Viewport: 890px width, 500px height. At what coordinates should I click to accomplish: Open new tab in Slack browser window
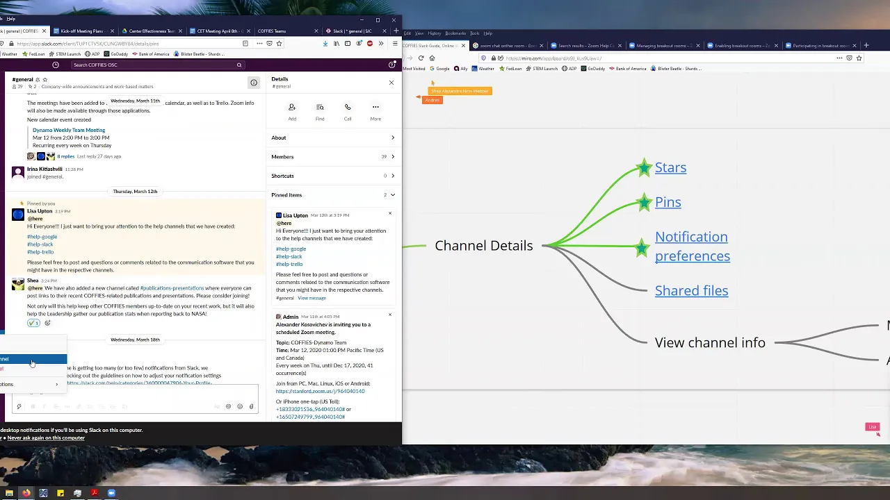point(396,31)
